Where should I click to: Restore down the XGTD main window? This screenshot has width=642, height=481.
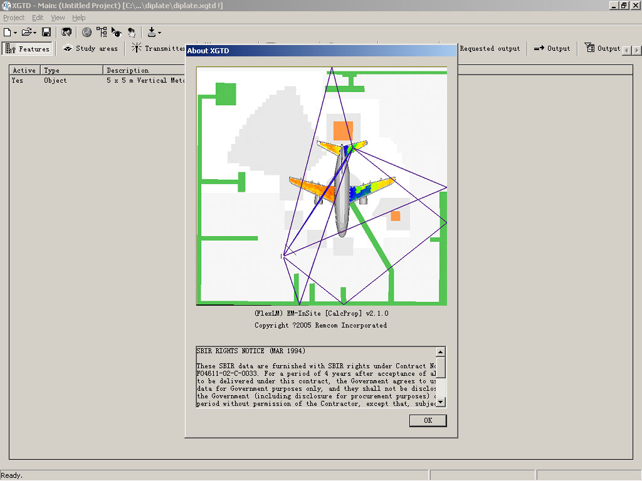(x=624, y=6)
